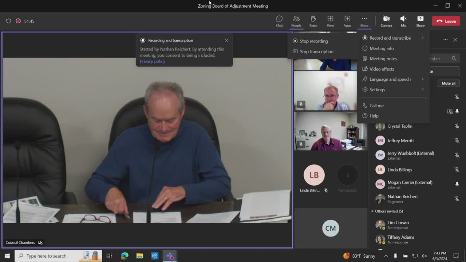Open the View layout options
Image resolution: width=466 pixels, height=262 pixels.
point(330,21)
